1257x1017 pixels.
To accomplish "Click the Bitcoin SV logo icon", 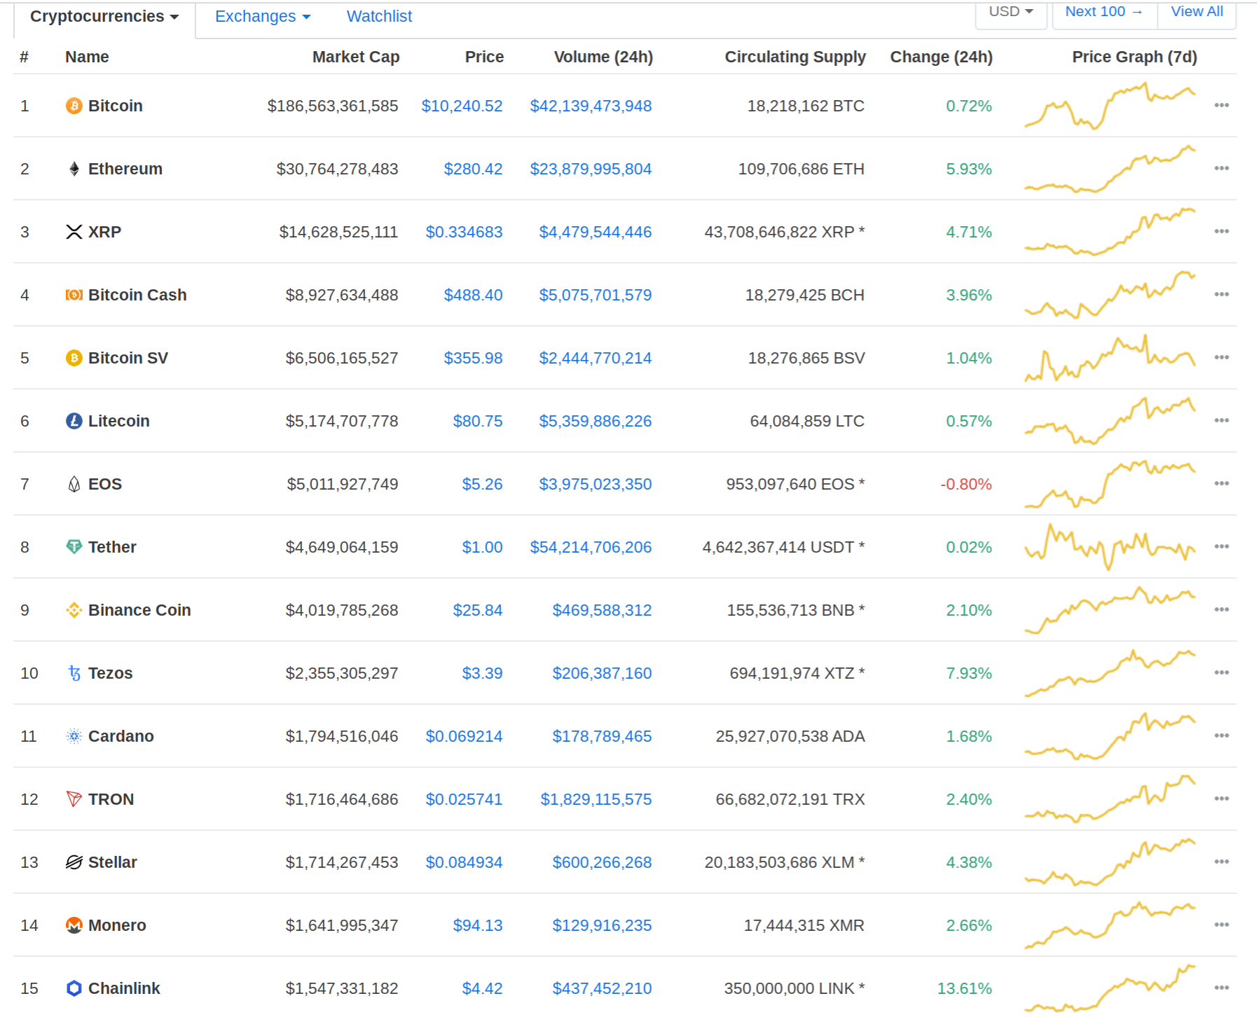I will pos(74,358).
